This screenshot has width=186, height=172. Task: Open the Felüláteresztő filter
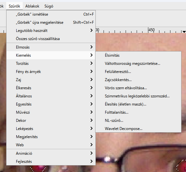coord(138,72)
